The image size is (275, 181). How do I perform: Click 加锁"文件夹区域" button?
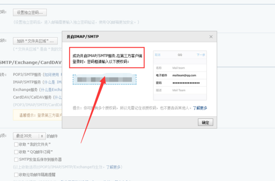(35, 41)
